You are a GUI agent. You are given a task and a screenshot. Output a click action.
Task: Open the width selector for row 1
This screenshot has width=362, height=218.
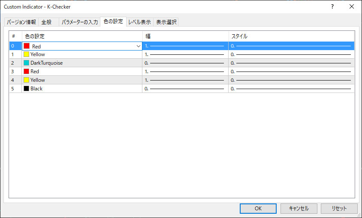click(x=185, y=54)
